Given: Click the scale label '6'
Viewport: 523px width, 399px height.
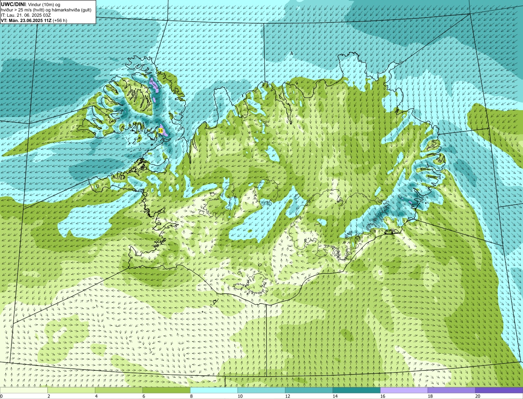Looking at the screenshot, I should (x=143, y=396).
